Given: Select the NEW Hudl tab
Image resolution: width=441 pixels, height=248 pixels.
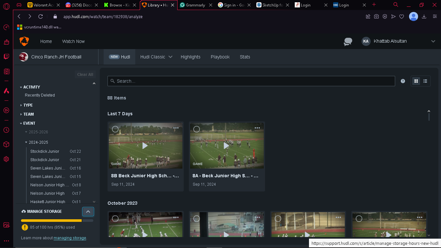Looking at the screenshot, I should [x=119, y=57].
